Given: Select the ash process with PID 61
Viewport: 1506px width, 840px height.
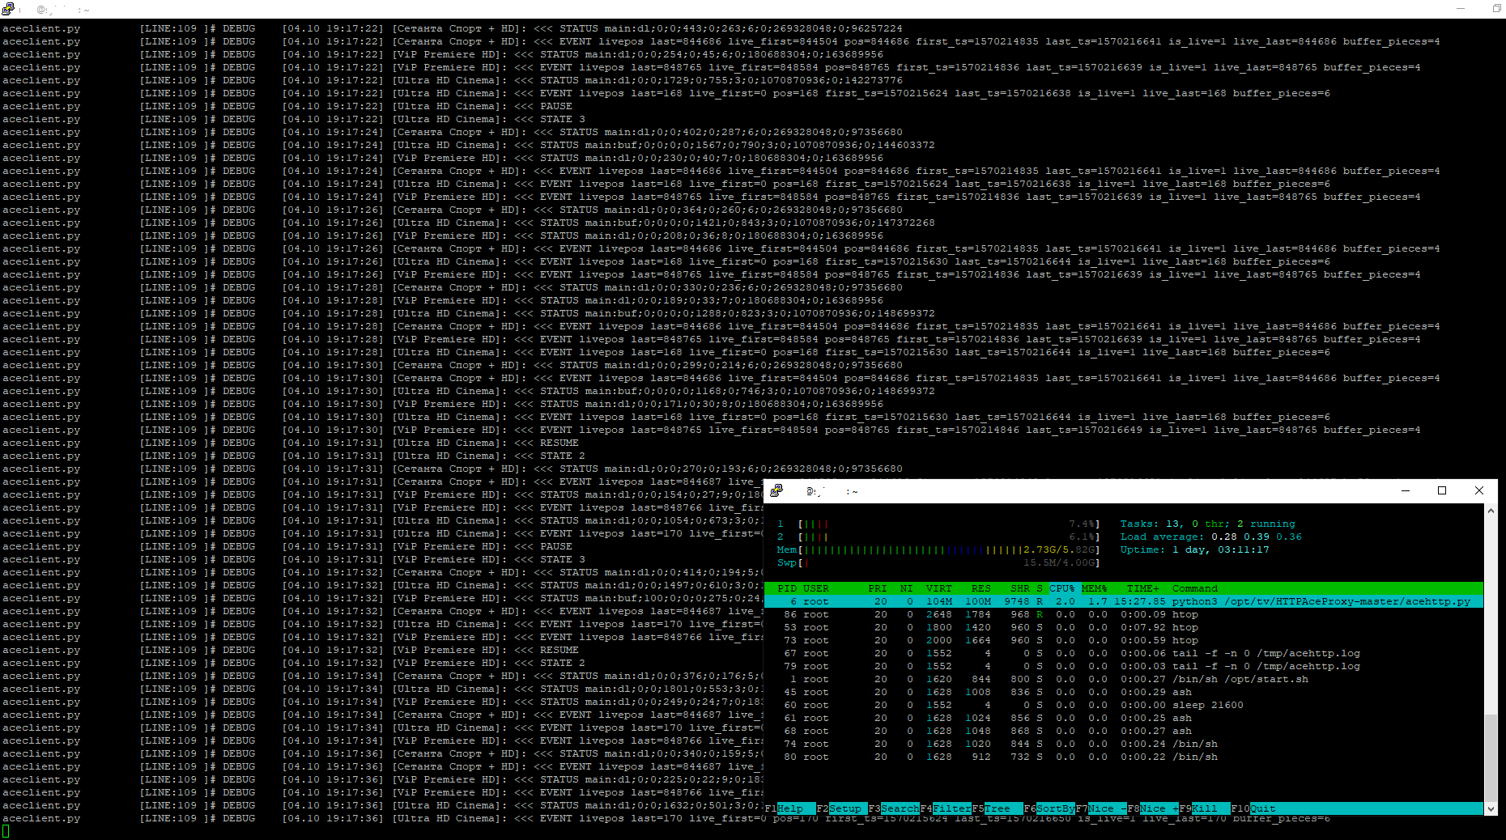Looking at the screenshot, I should [1124, 718].
